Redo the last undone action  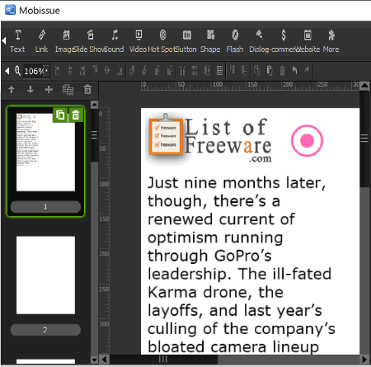pos(307,70)
